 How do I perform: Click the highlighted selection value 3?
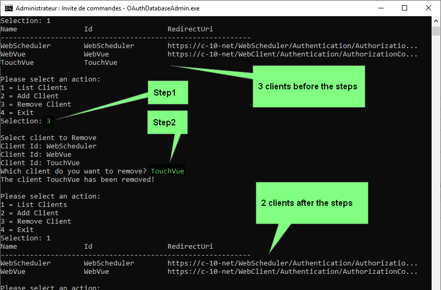click(x=49, y=121)
